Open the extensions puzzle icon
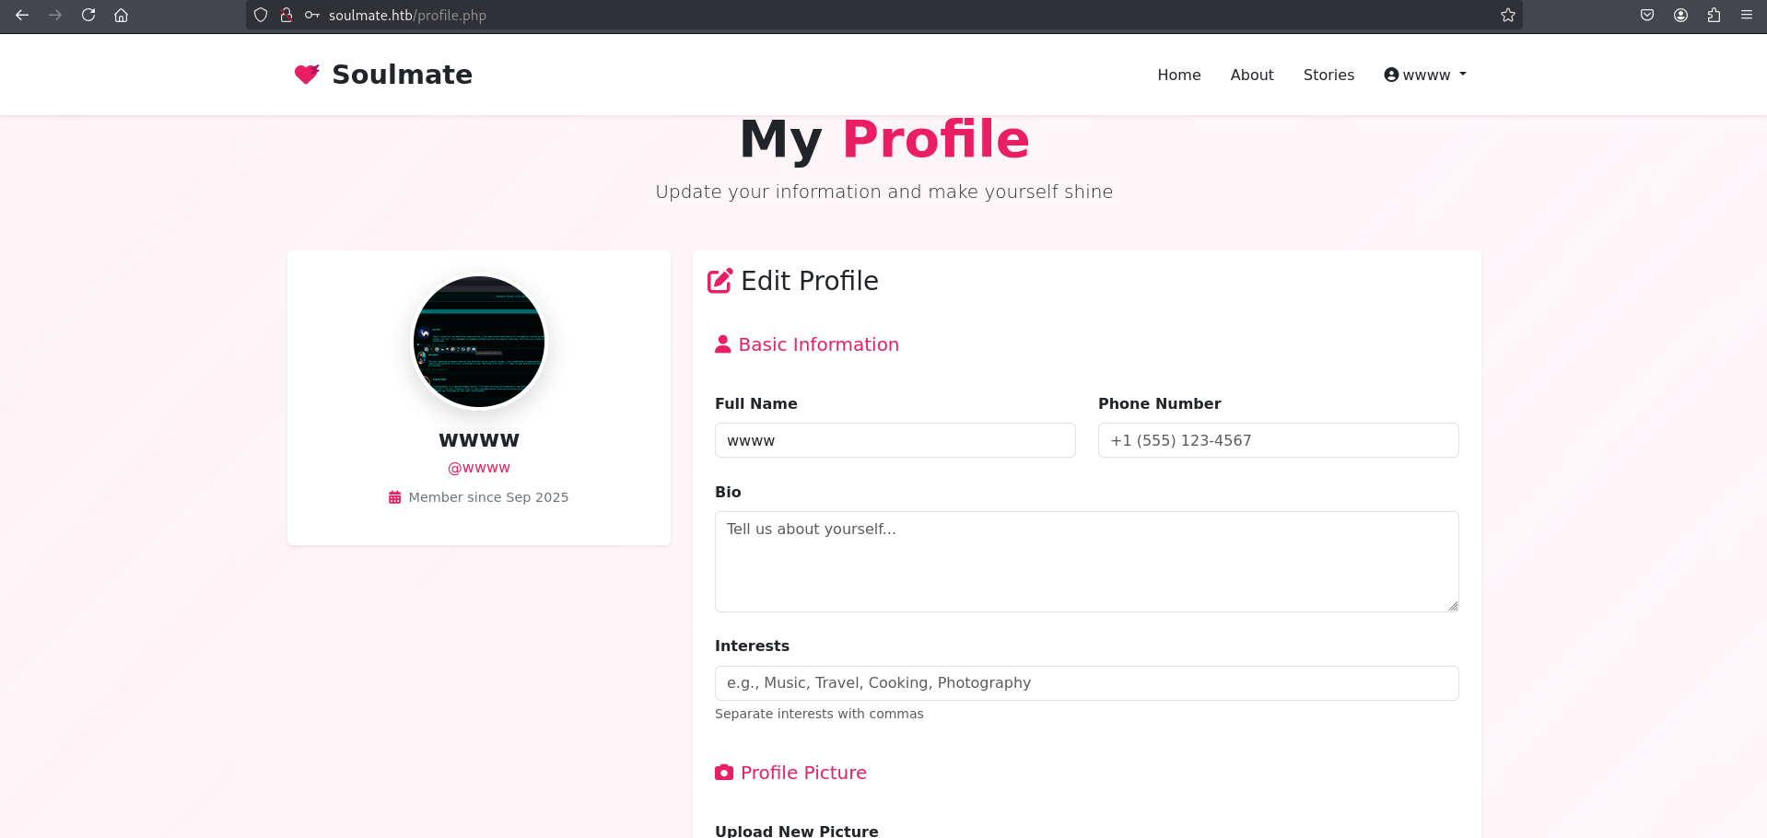 (1714, 15)
